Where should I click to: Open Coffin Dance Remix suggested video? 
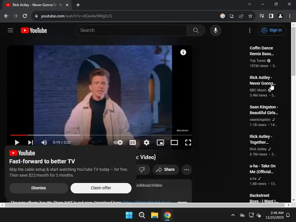(x=262, y=51)
